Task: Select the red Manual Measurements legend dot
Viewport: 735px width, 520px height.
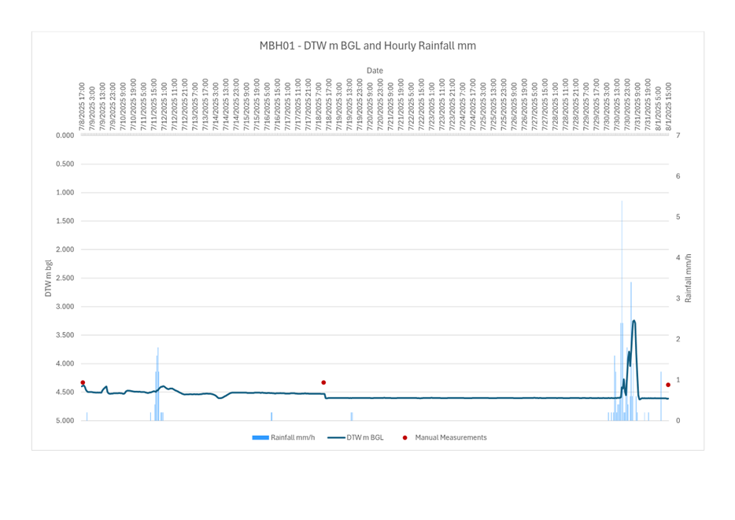Action: pos(406,437)
